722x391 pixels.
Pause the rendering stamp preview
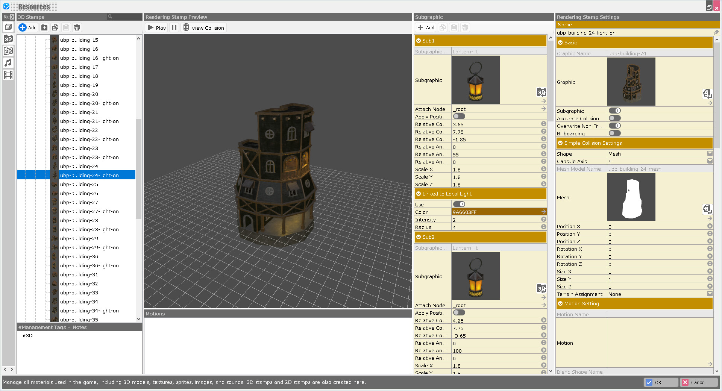174,27
